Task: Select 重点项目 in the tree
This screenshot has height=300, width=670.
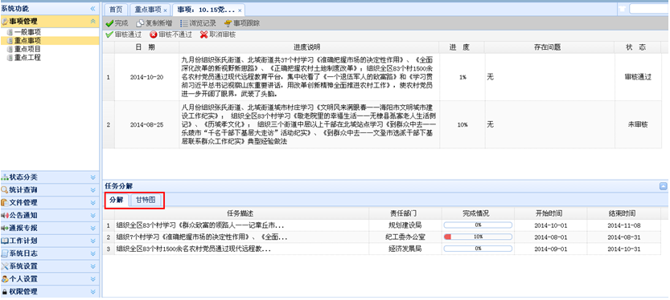Action: point(27,49)
